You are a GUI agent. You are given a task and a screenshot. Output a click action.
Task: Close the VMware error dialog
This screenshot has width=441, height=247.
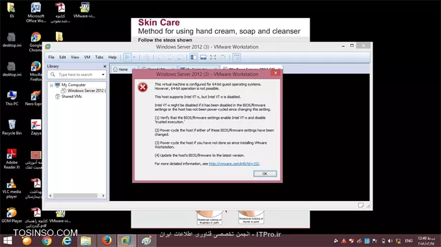pos(276,73)
